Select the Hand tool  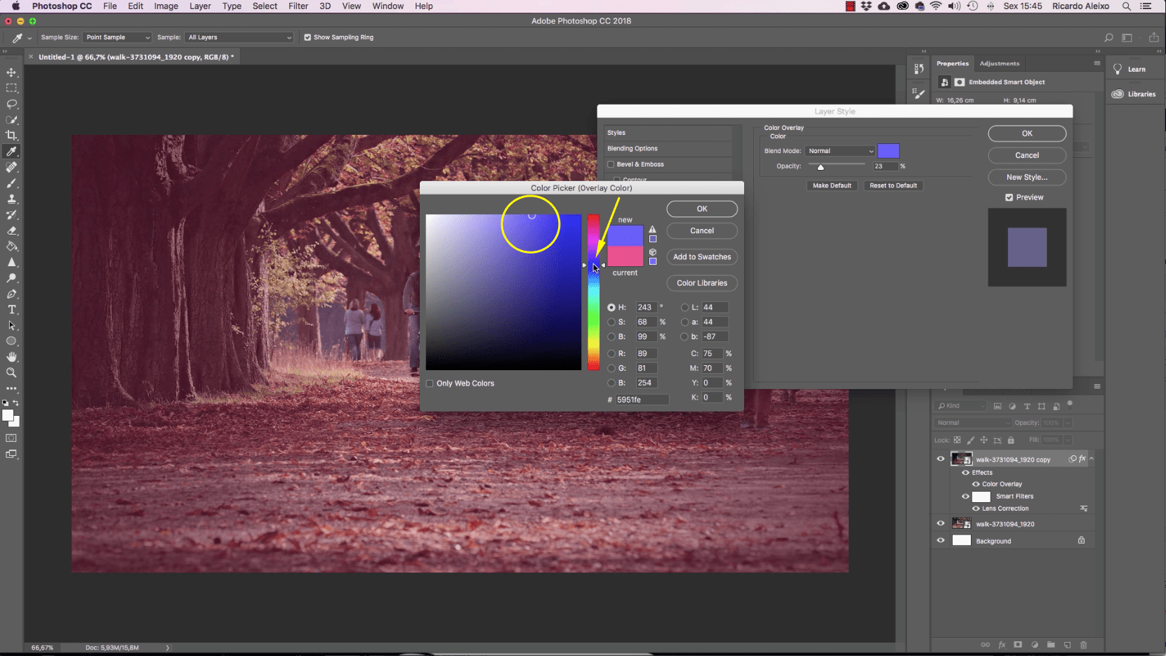click(11, 357)
